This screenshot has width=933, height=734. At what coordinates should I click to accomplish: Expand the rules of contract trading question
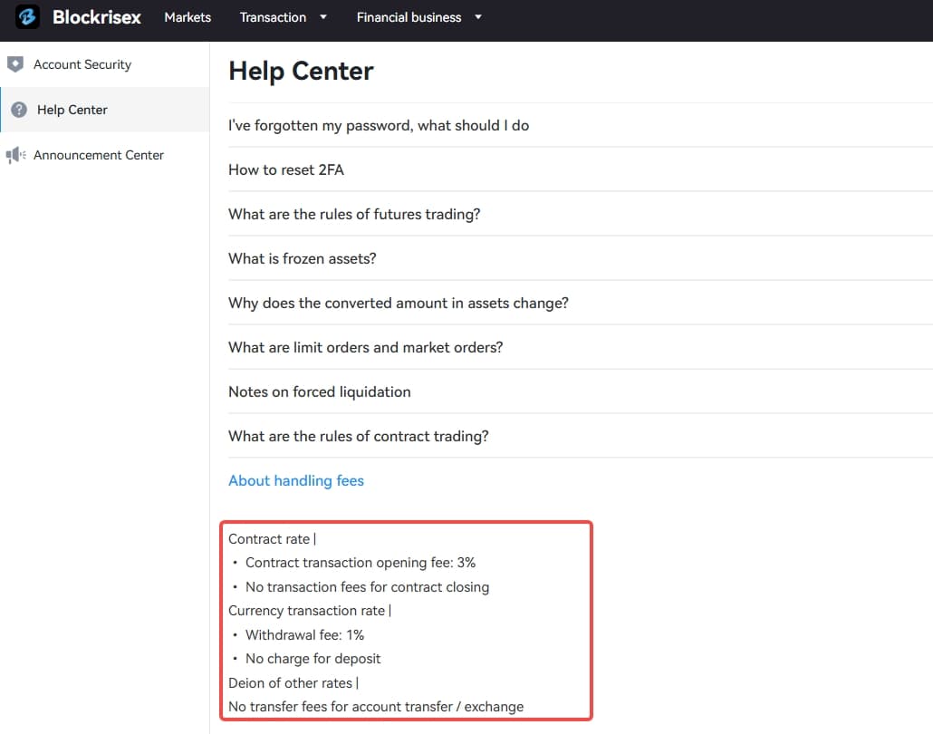pyautogui.click(x=358, y=437)
